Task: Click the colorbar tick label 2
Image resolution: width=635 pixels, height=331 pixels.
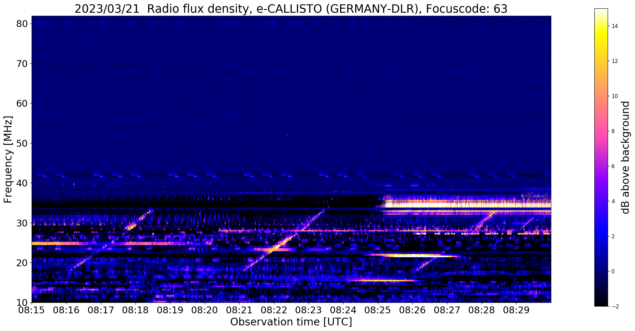Action: [x=613, y=236]
